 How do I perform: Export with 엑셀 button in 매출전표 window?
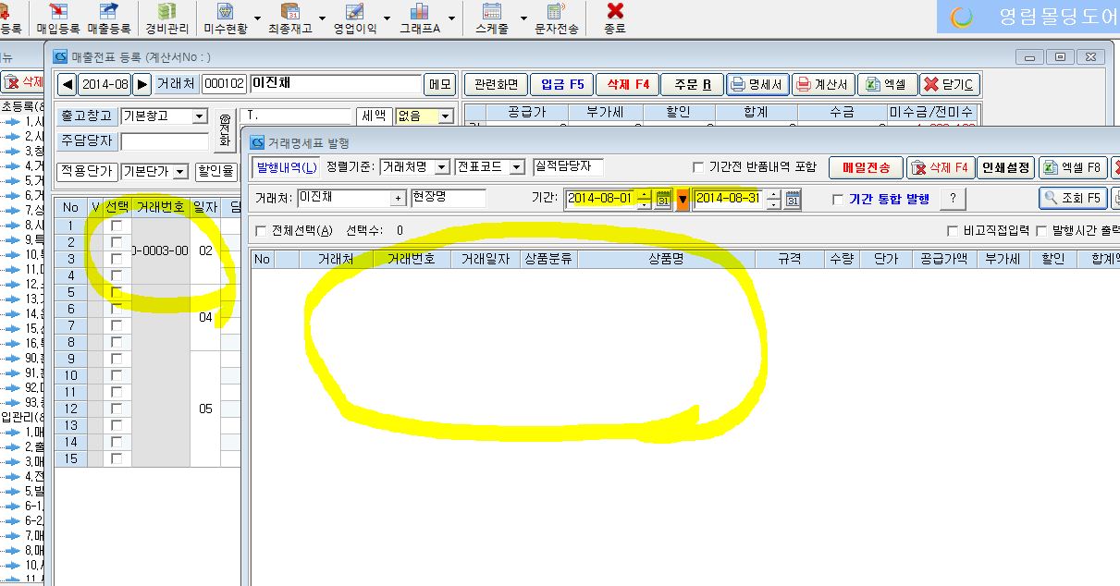887,84
